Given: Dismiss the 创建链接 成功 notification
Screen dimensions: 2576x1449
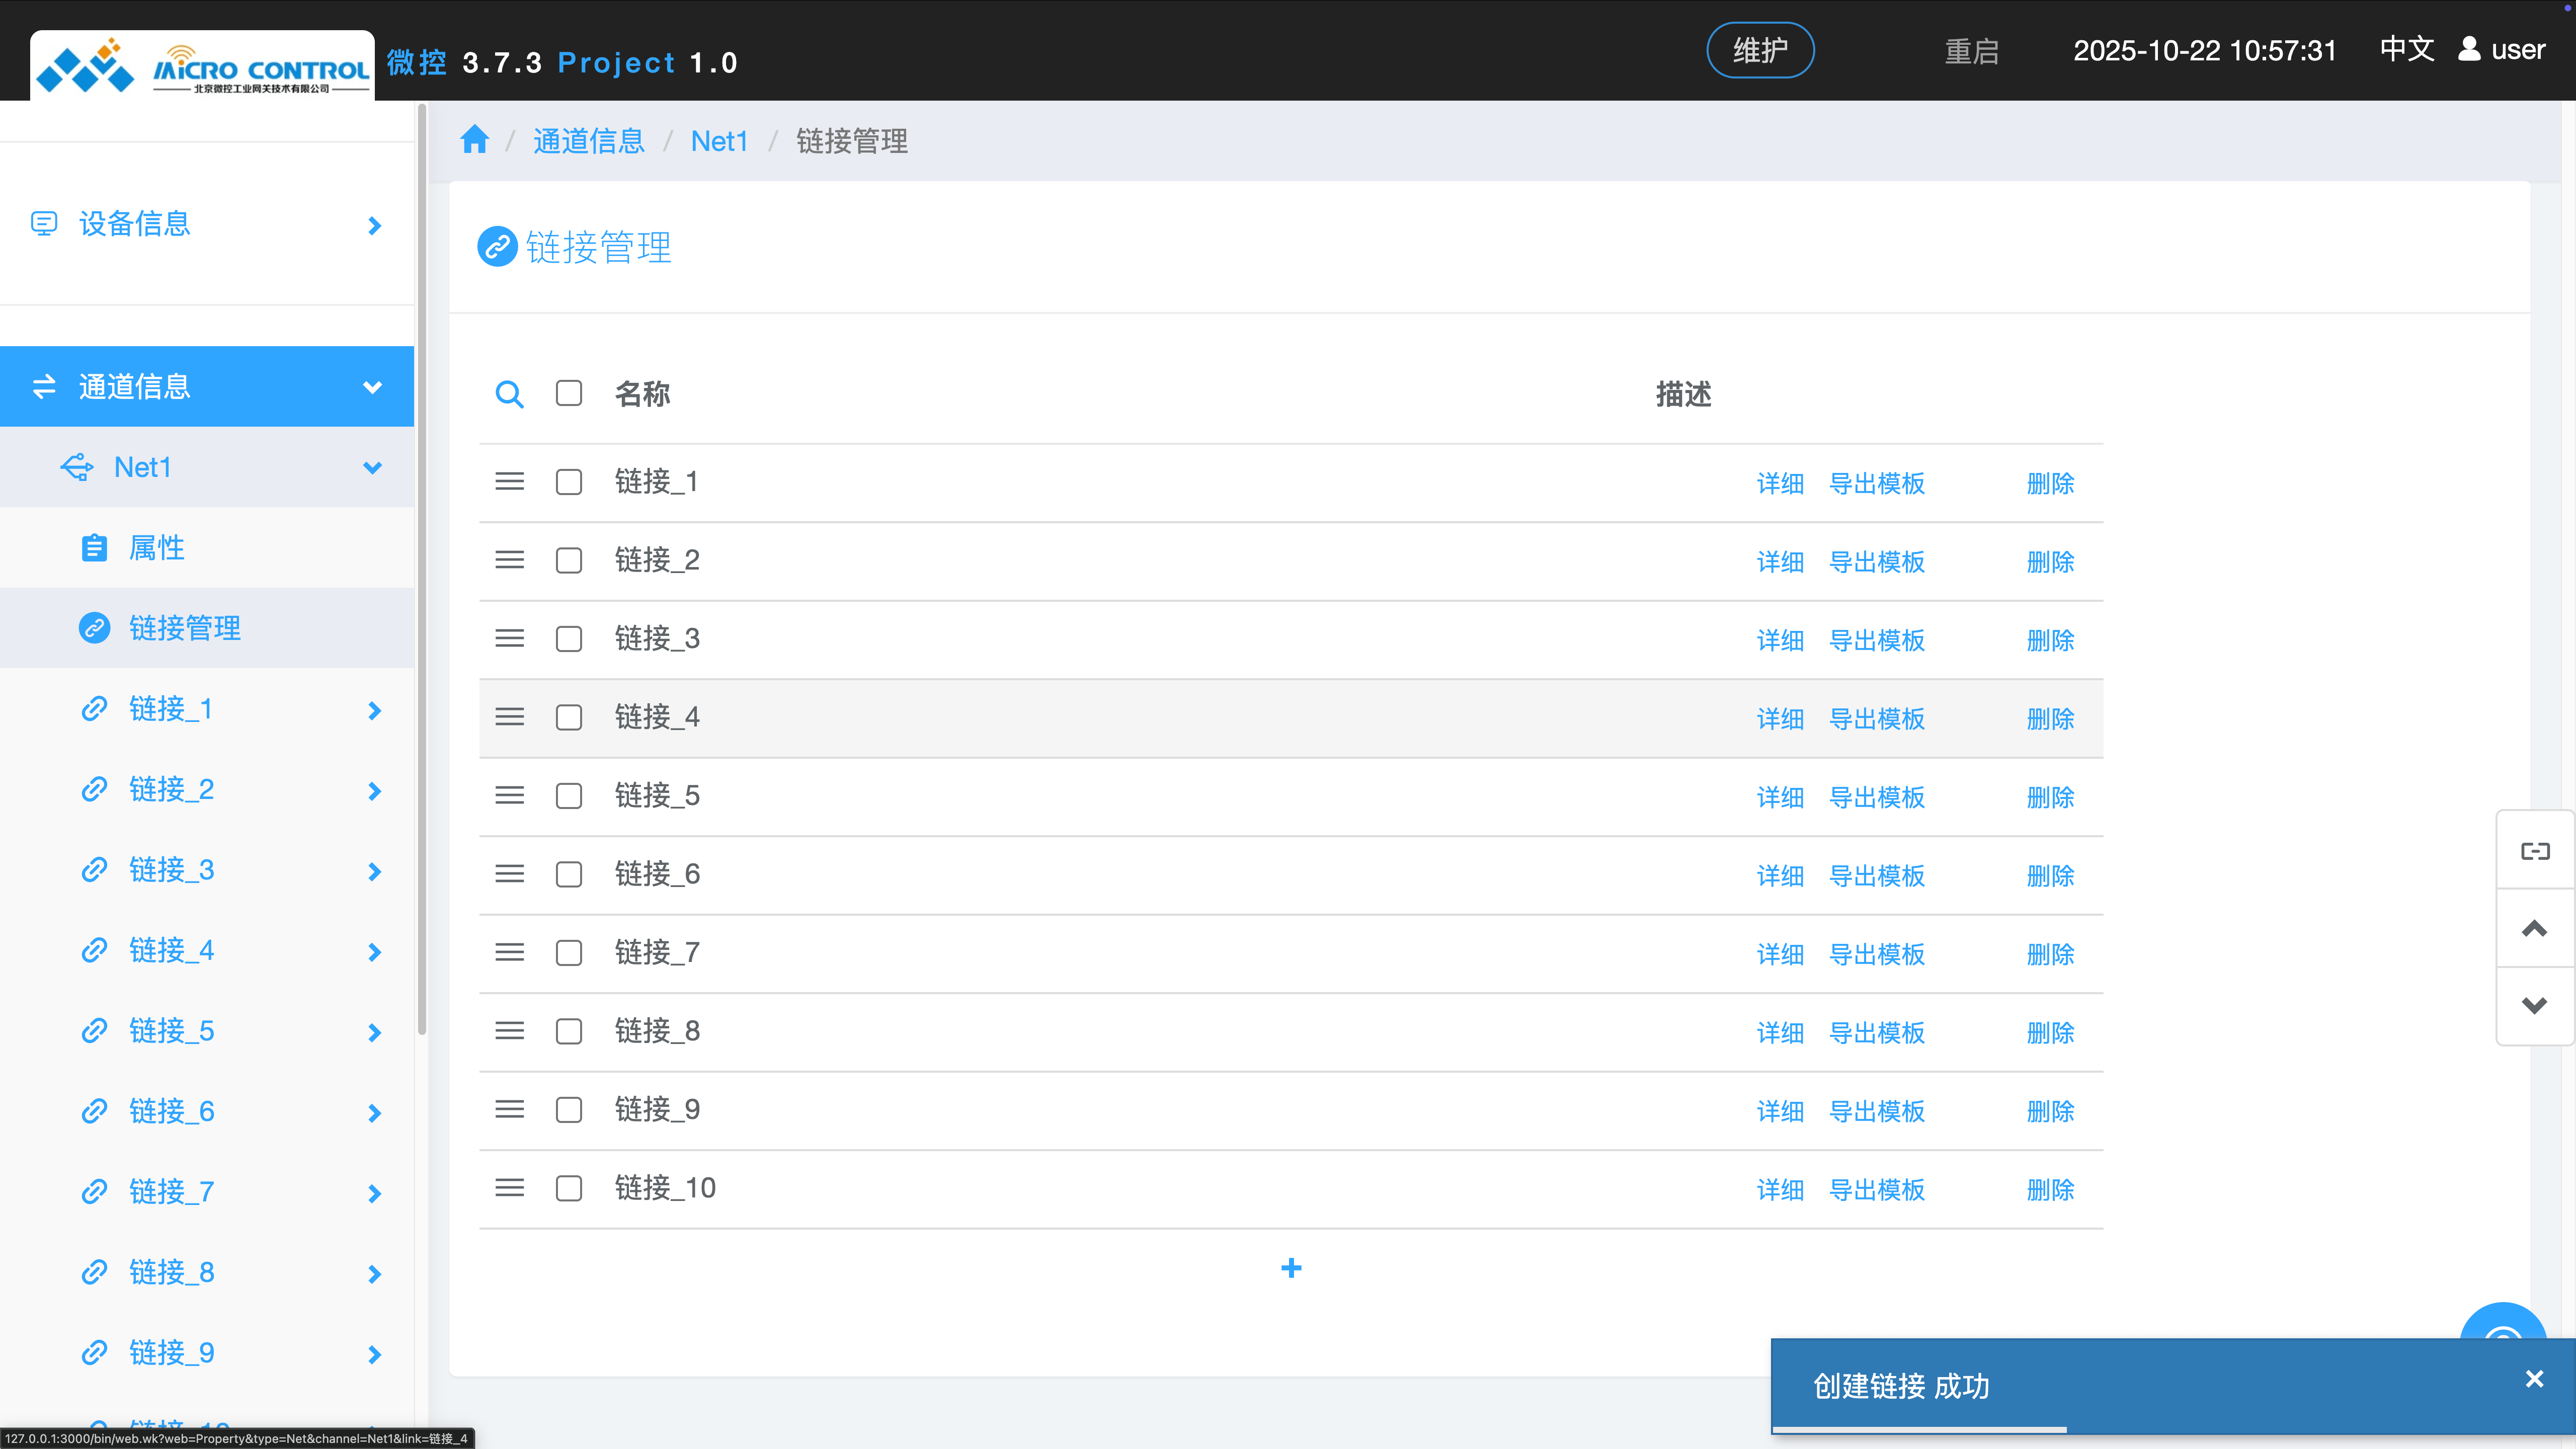Looking at the screenshot, I should [x=2533, y=1379].
